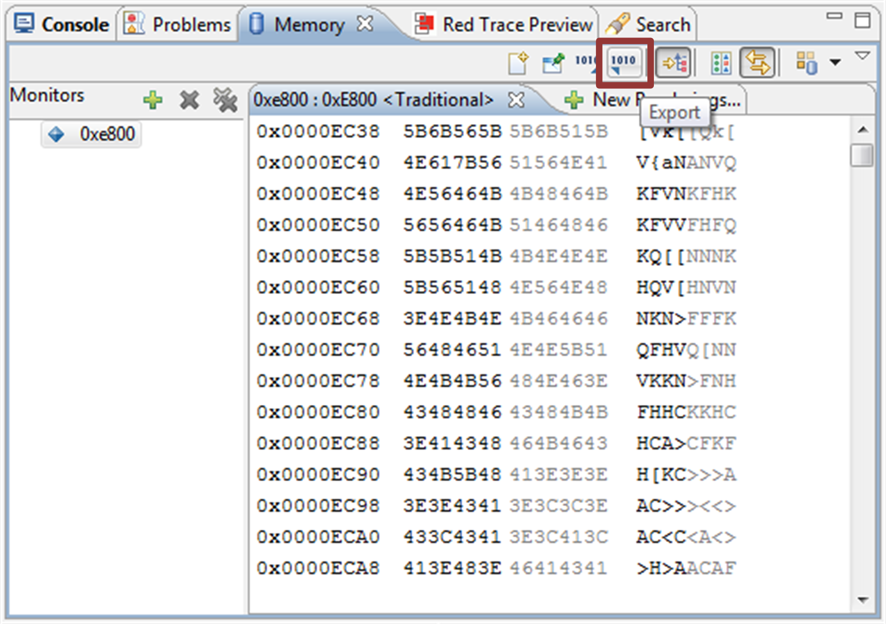
Task: Click hex value 4E56464B
Action: [452, 194]
